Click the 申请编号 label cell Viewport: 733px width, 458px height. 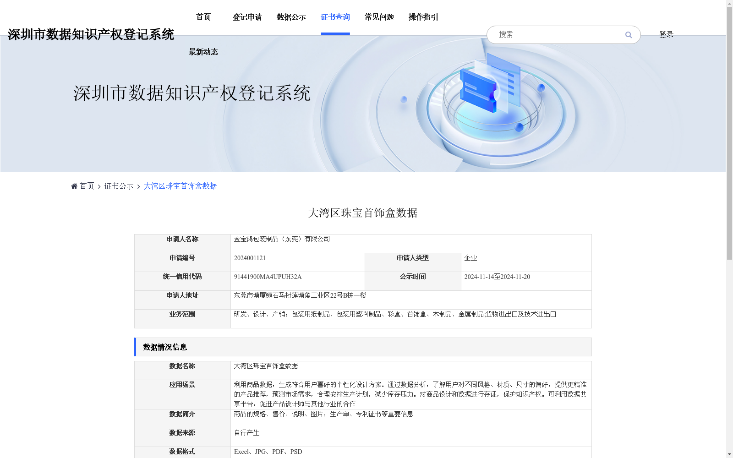[x=182, y=262]
